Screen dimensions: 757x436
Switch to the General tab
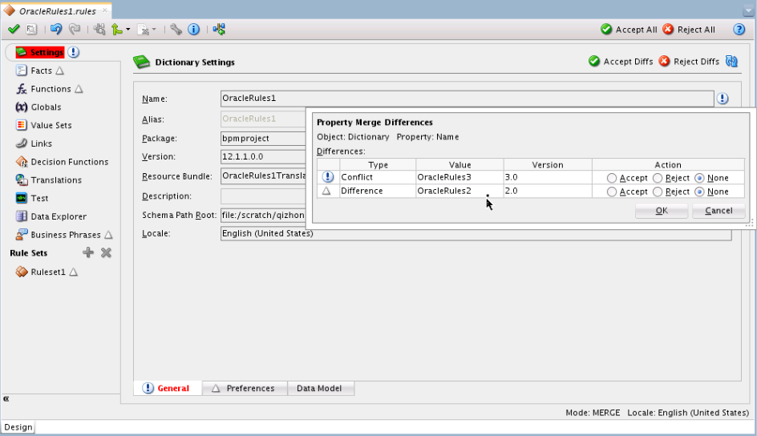click(167, 388)
